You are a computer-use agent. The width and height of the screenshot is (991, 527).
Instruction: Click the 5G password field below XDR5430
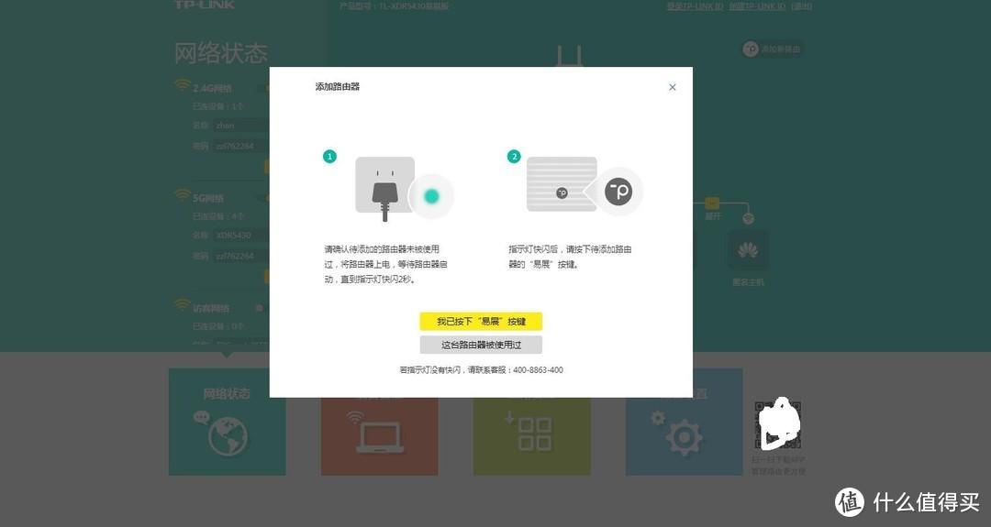240,256
